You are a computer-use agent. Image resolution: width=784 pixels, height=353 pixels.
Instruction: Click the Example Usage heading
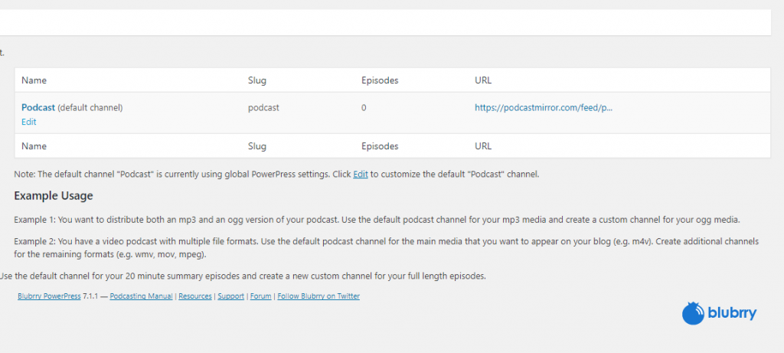tap(54, 195)
